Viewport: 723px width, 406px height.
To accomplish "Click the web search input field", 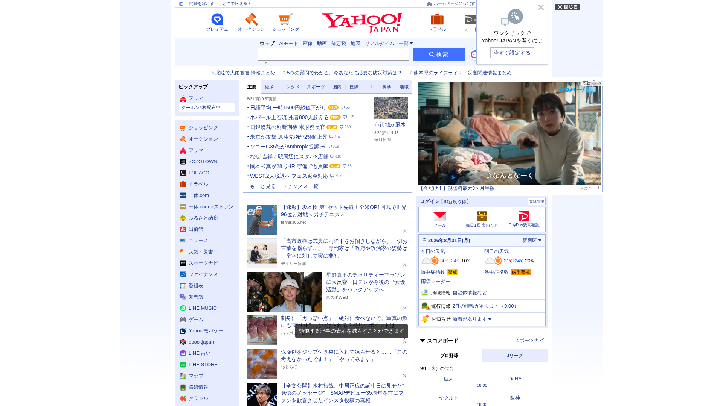I will pos(333,54).
